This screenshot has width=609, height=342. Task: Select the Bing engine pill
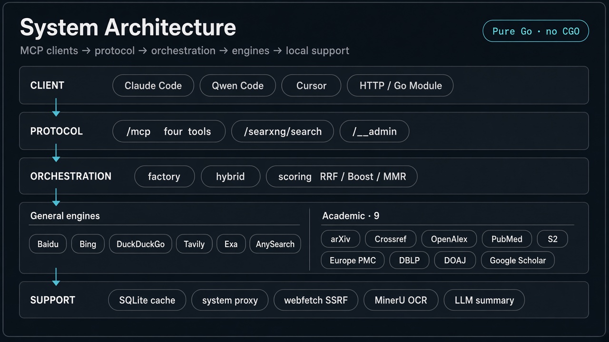point(88,244)
